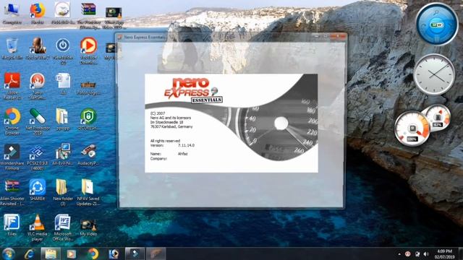Launch the Chrome Browser desktop shortcut
This screenshot has height=260, width=463.
click(x=12, y=121)
